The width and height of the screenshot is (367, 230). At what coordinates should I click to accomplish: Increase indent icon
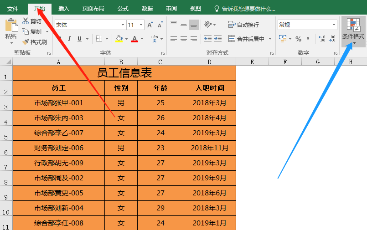click(x=218, y=39)
